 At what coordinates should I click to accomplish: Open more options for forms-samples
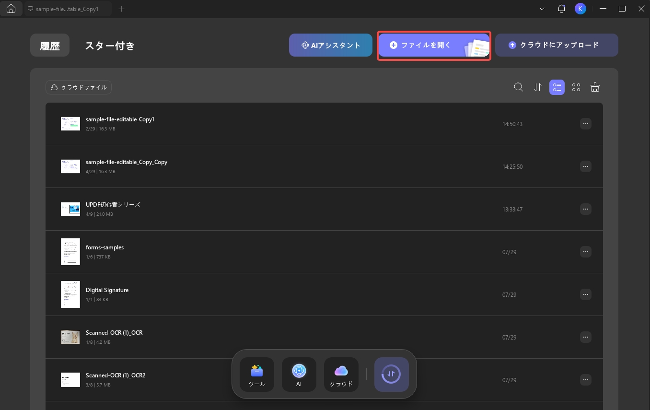pos(585,252)
